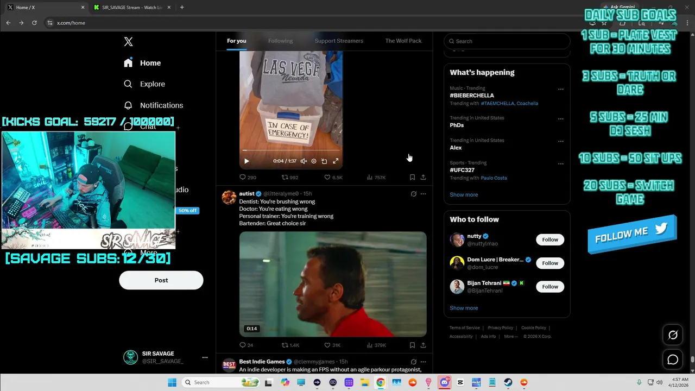This screenshot has height=391, width=695.
Task: Open Steam from the taskbar
Action: [508, 382]
